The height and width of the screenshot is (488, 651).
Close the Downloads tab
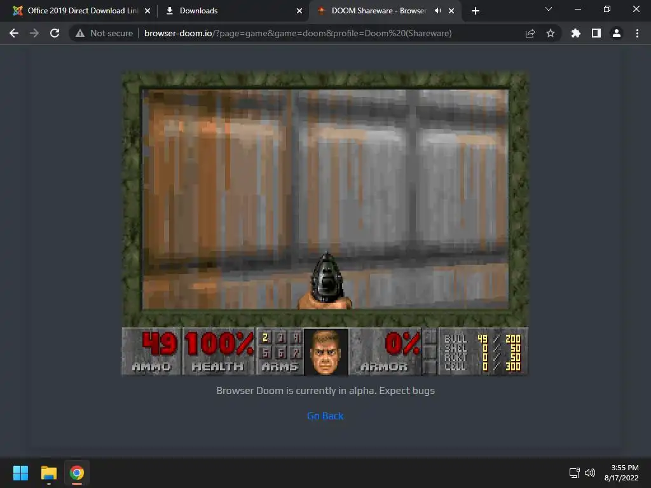299,11
